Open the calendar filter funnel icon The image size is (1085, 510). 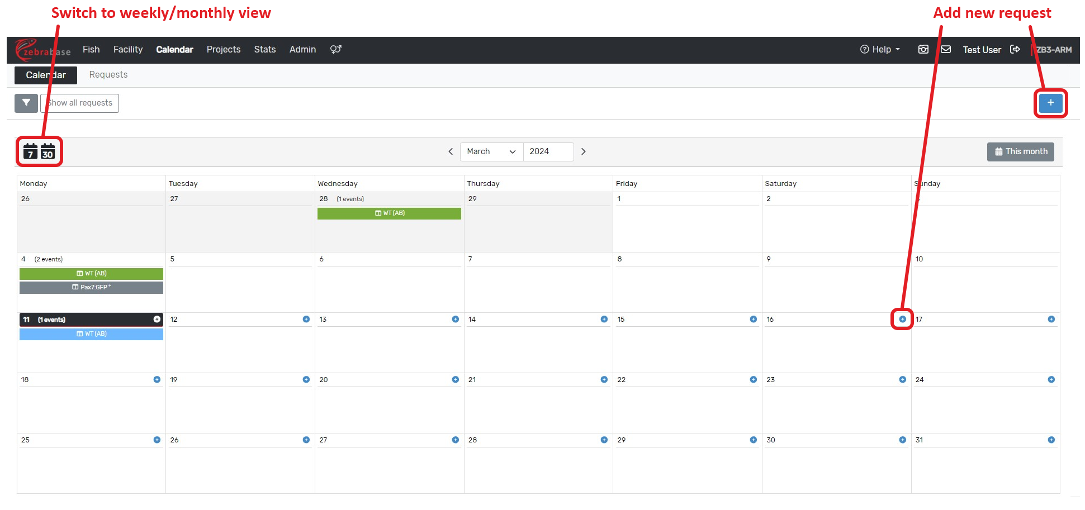pyautogui.click(x=26, y=103)
